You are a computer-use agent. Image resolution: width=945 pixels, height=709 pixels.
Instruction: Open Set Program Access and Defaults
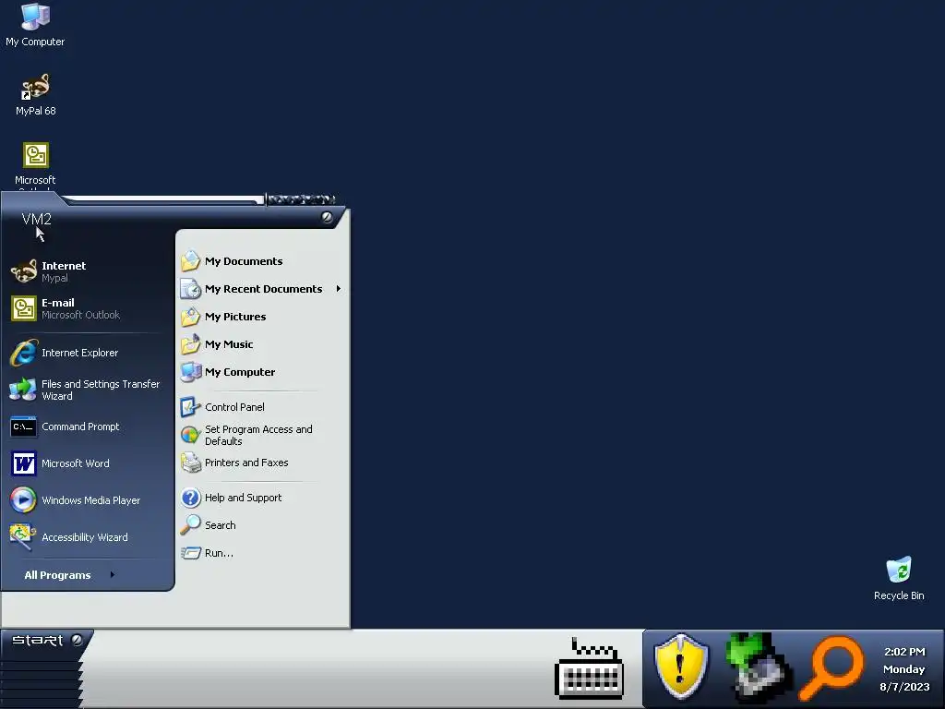point(258,435)
